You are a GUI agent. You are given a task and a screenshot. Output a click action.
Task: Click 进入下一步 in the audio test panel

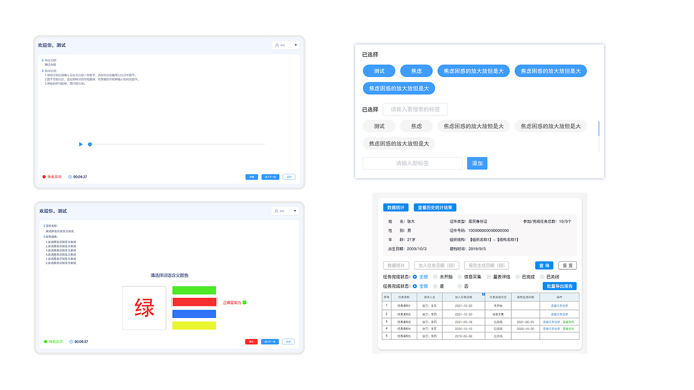[x=270, y=177]
